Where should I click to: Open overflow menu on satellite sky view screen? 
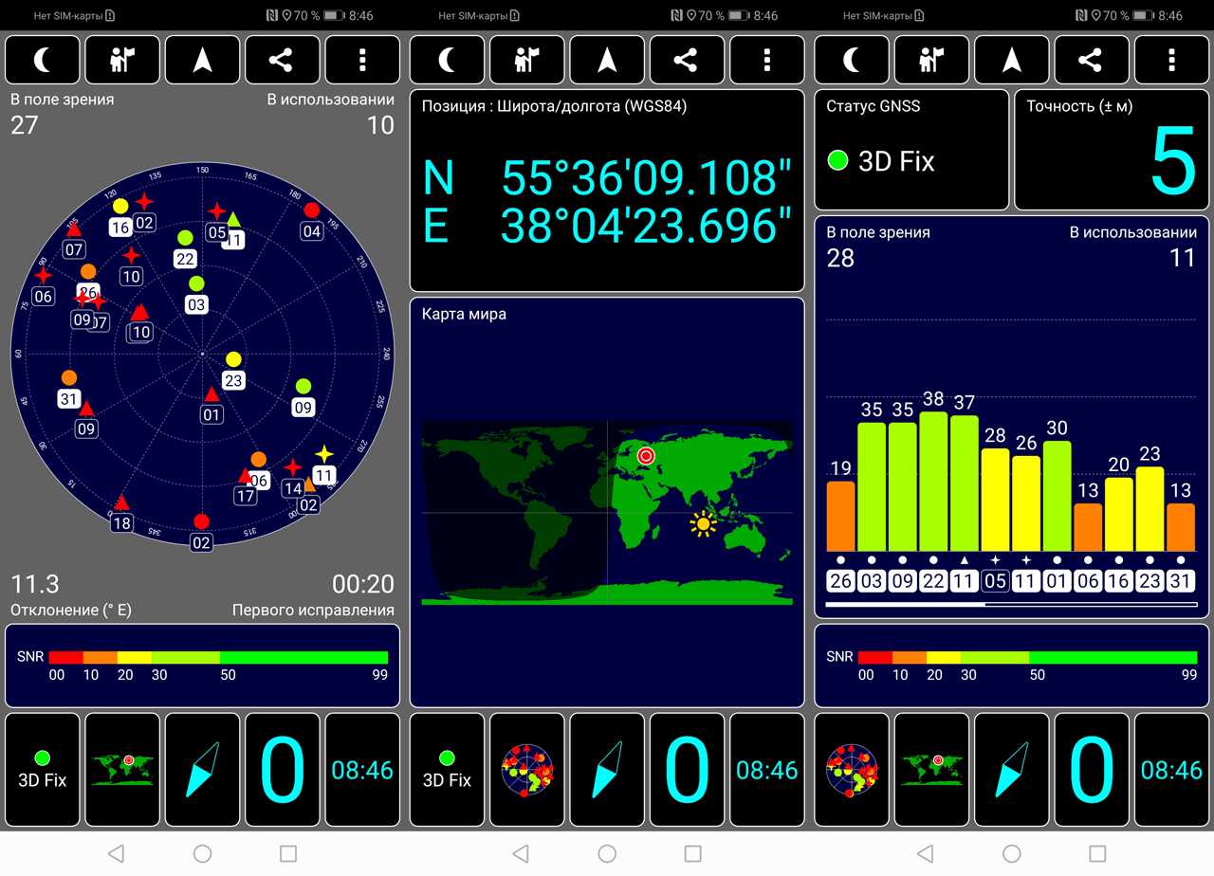click(361, 60)
